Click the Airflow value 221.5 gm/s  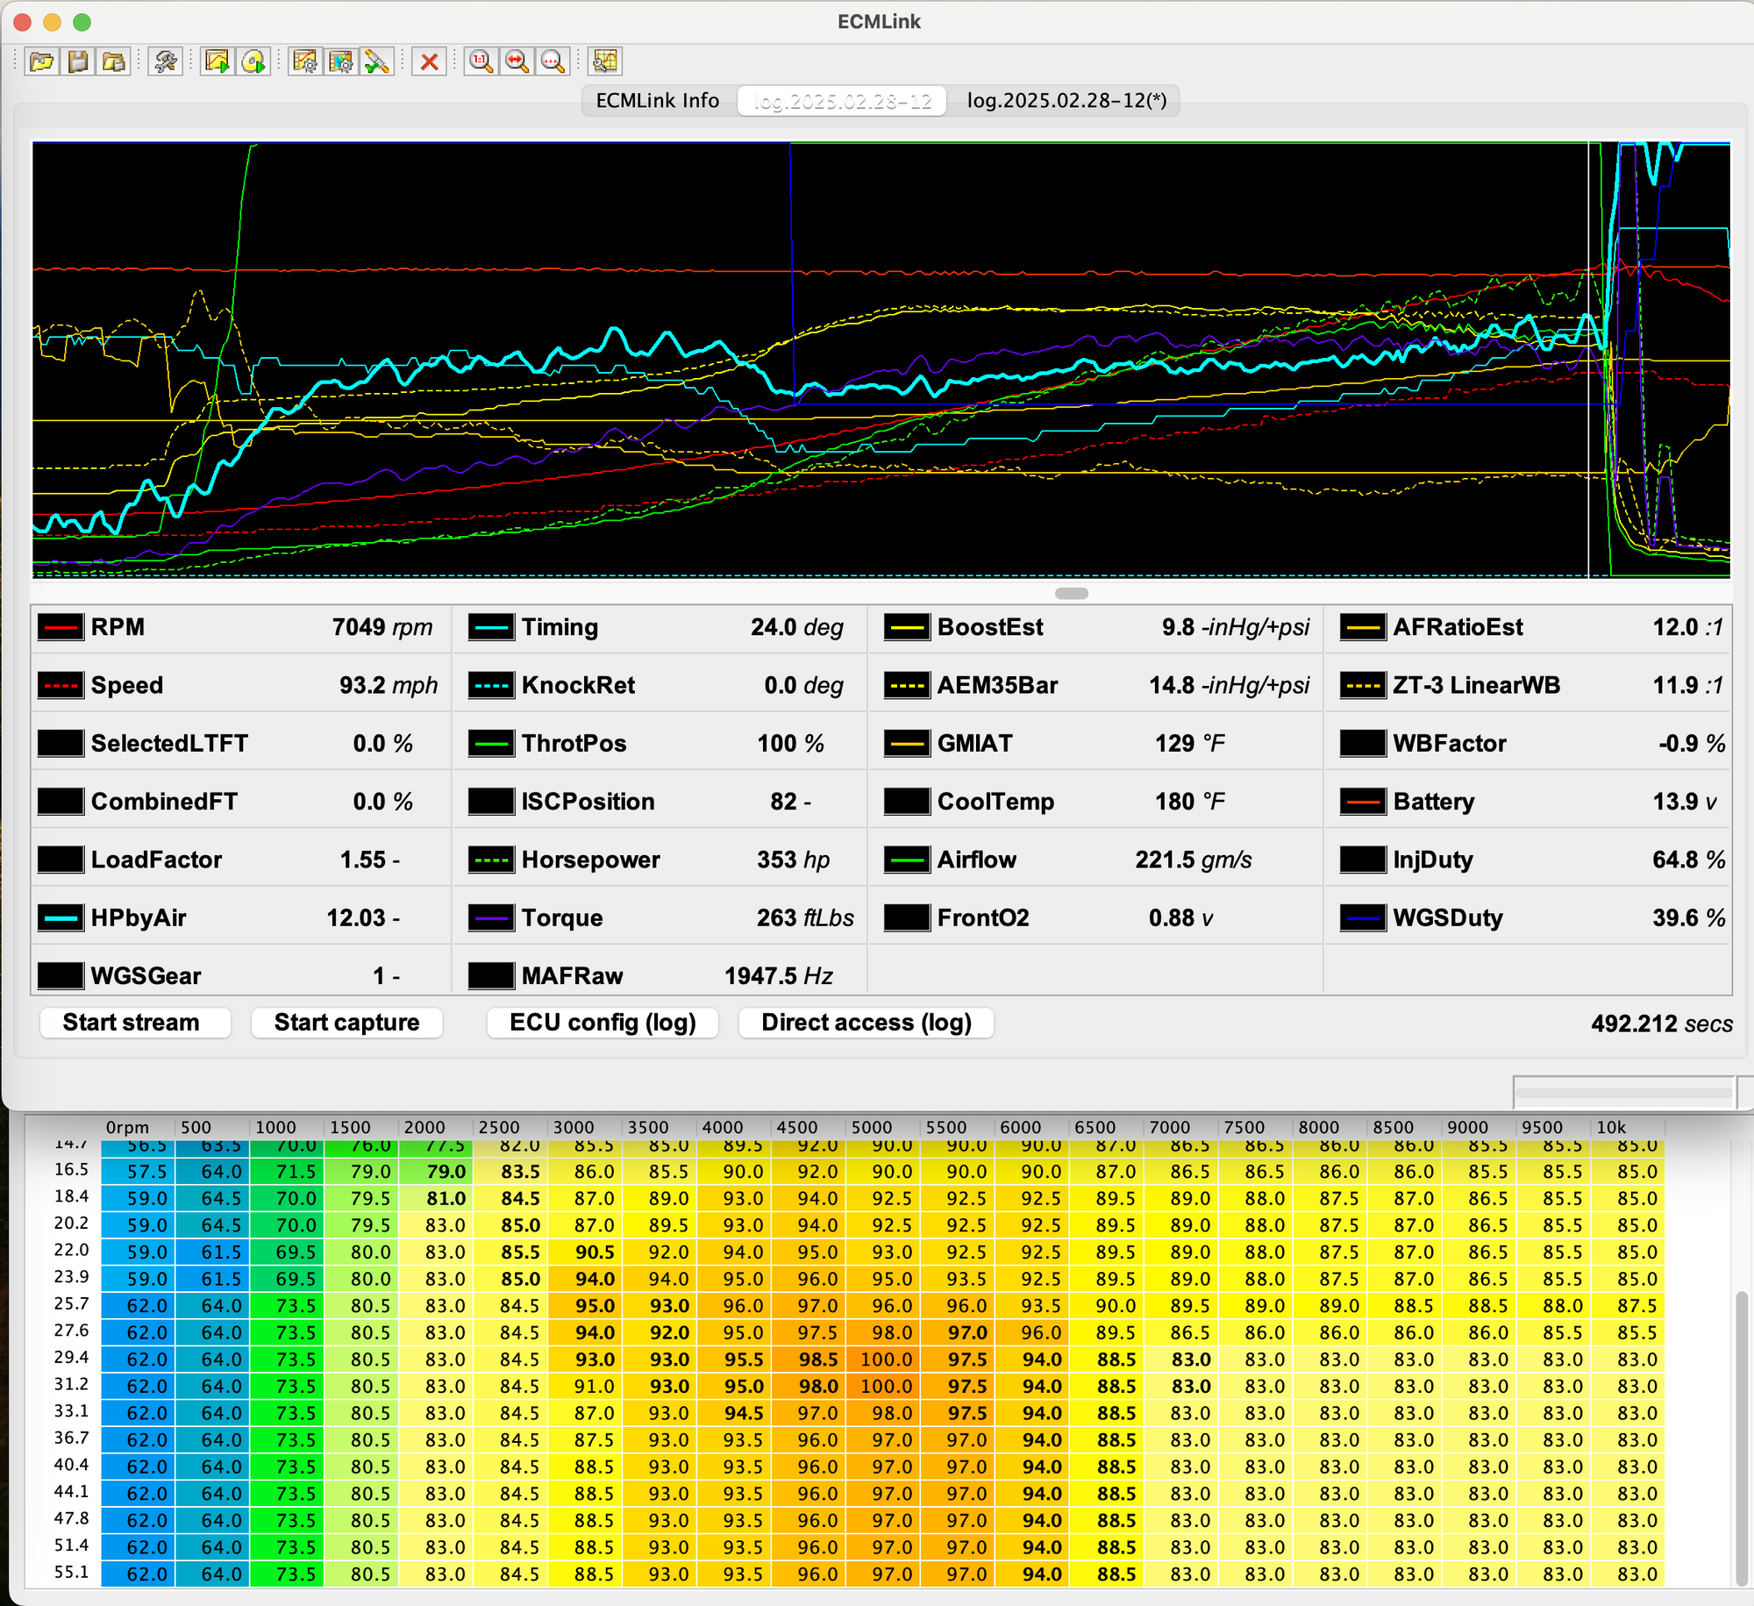(x=1194, y=860)
